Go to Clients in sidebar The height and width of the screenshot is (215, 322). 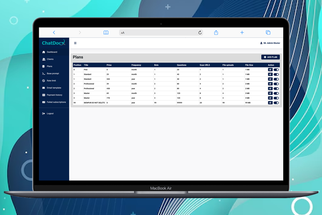coord(50,59)
